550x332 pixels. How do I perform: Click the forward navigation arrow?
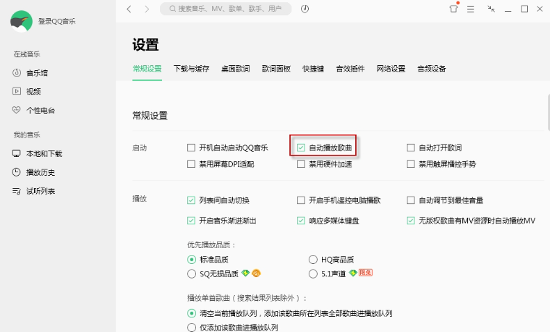[x=147, y=9]
